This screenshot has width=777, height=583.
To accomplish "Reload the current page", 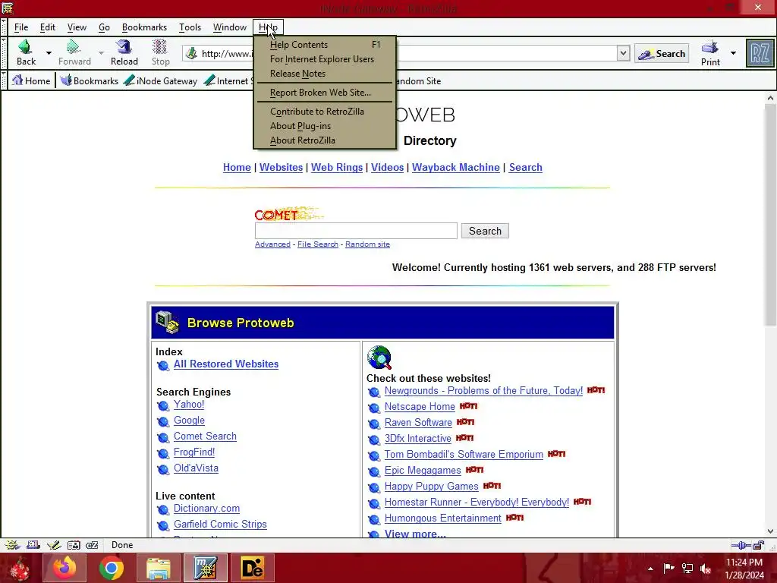I will [x=124, y=52].
